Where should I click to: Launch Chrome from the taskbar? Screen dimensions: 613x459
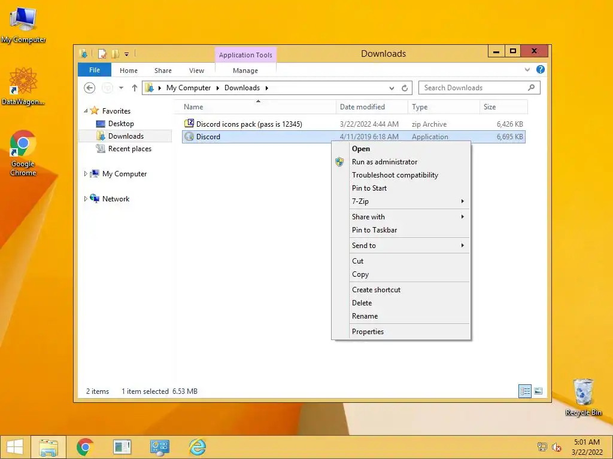click(x=85, y=447)
